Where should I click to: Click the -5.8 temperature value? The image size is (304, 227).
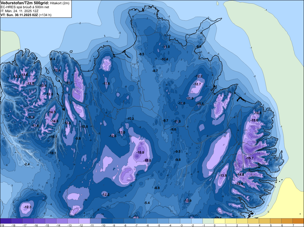pos(78,139)
